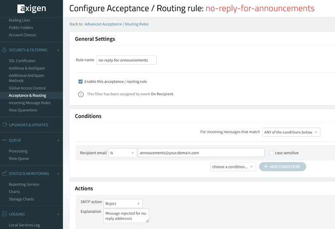Open the recipient email 'Is' operator dropdown
The width and height of the screenshot is (335, 229).
[122, 153]
